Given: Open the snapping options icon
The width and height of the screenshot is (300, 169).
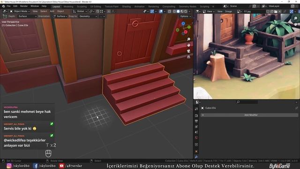Looking at the screenshot, I should pyautogui.click(x=102, y=11).
